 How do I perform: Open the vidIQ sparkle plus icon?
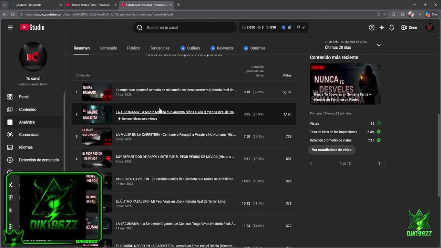[x=304, y=28]
